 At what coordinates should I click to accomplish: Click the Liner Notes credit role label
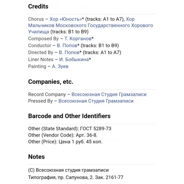tap(41, 60)
